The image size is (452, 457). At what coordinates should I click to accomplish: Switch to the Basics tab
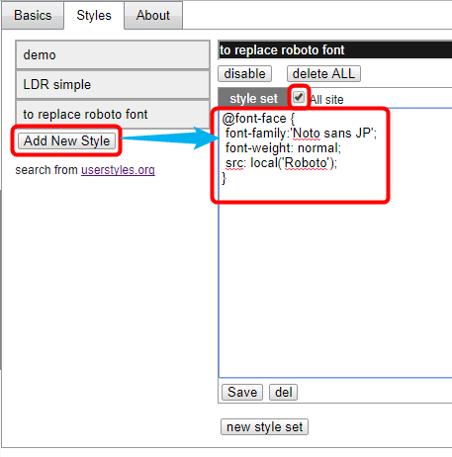[x=33, y=16]
